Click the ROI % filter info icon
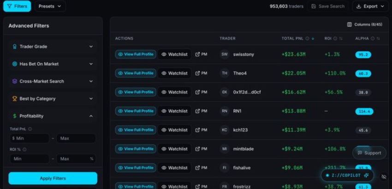This screenshot has height=189, width=392. (x=24, y=149)
